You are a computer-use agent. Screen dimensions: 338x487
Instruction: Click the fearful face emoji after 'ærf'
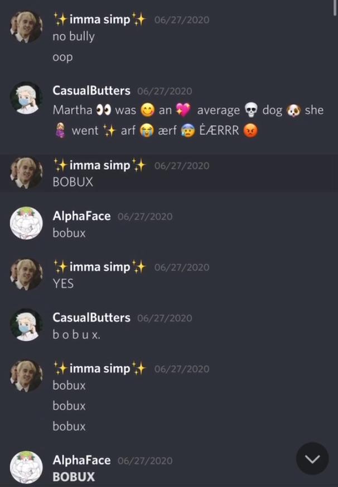(x=188, y=131)
